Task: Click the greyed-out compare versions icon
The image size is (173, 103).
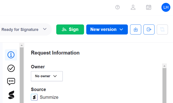Action: click(162, 29)
